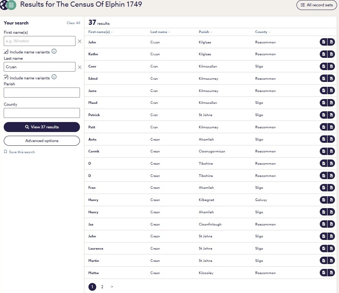Go to results page 2

tap(102, 287)
